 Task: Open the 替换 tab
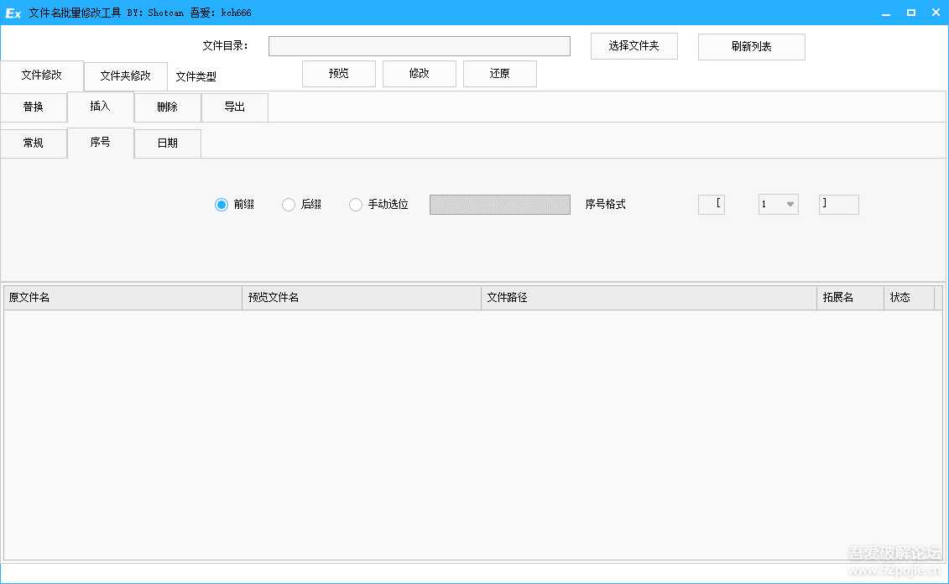coord(34,107)
